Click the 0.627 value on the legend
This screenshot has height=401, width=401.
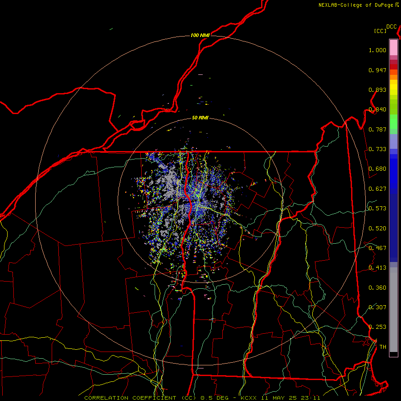pos(377,189)
